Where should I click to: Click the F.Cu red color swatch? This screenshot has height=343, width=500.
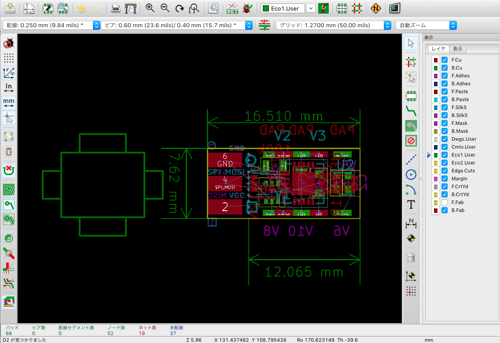pyautogui.click(x=436, y=60)
